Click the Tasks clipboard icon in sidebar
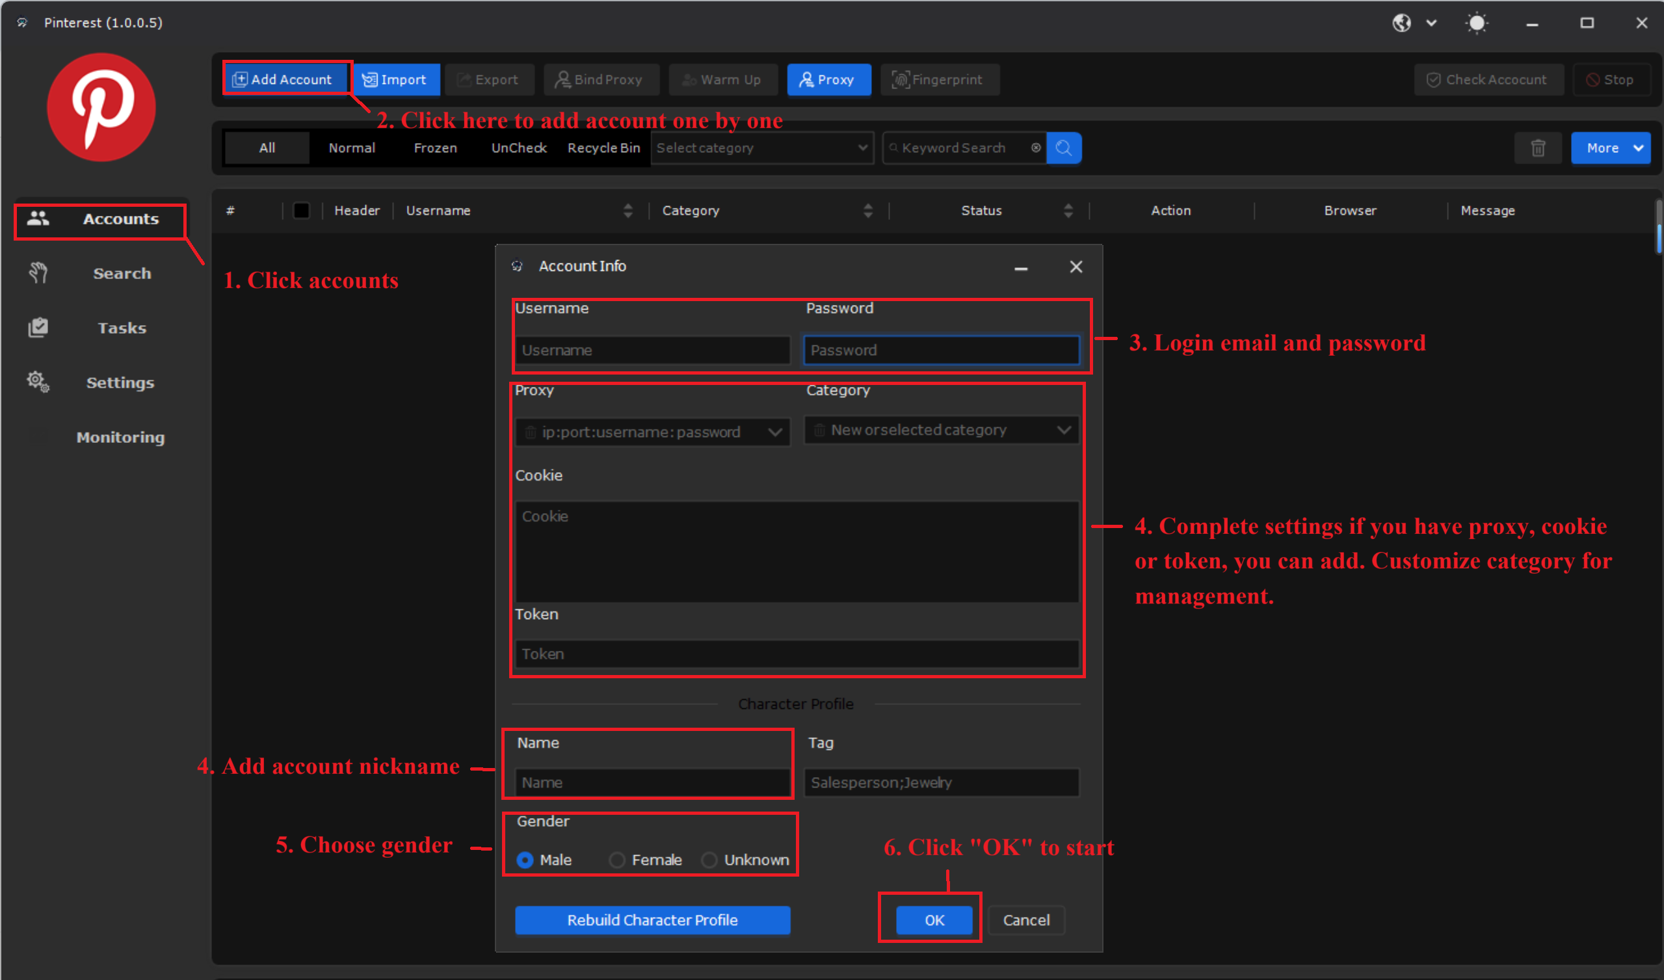1664x980 pixels. [x=38, y=328]
